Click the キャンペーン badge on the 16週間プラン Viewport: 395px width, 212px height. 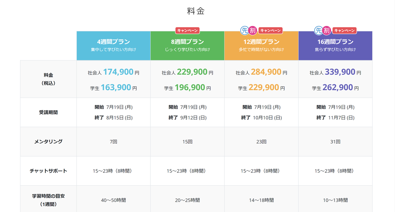pyautogui.click(x=345, y=30)
